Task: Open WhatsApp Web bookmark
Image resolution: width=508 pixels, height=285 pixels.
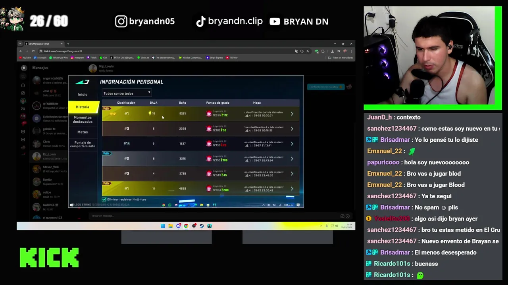Action: coord(58,58)
